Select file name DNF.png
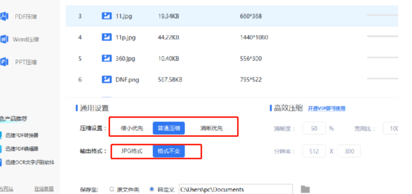Screen dimensions: 412x194 point(127,80)
